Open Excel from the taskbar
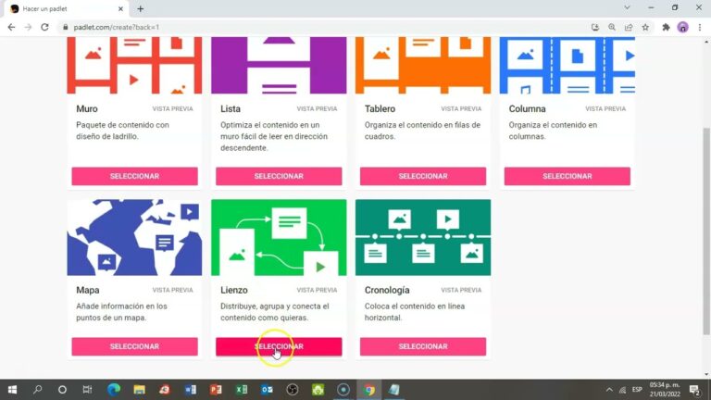 coord(242,390)
